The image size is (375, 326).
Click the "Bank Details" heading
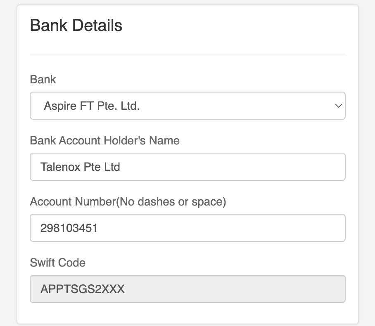76,26
